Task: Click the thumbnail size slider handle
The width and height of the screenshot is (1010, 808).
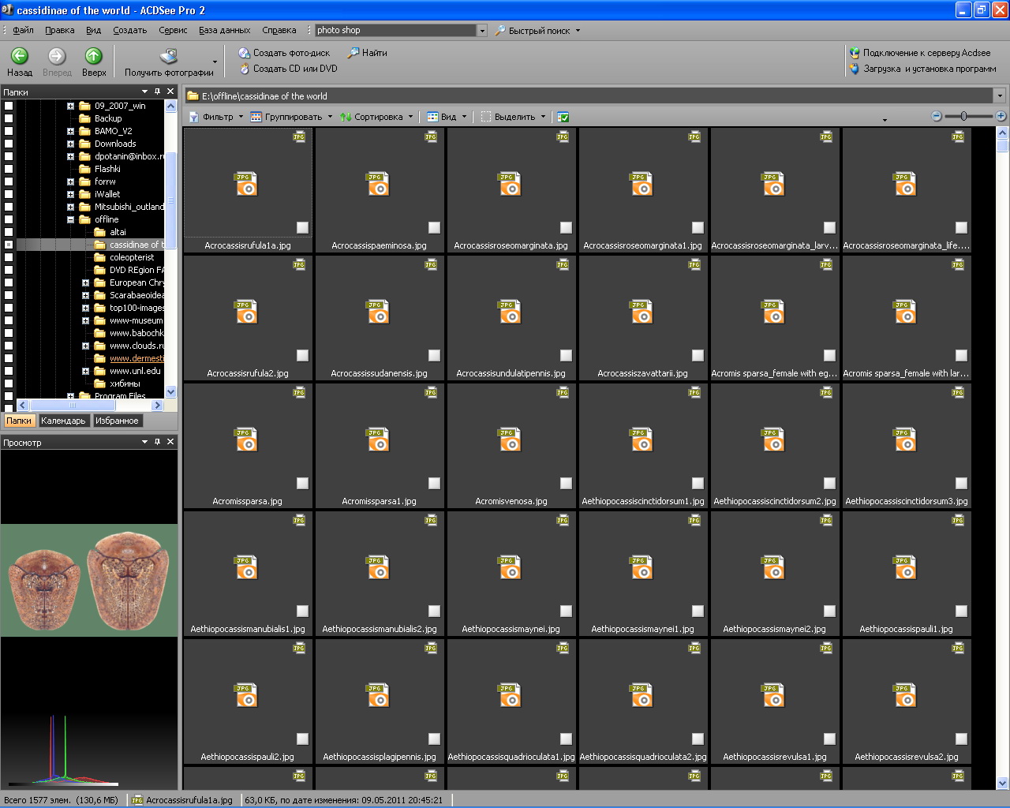Action: (963, 116)
